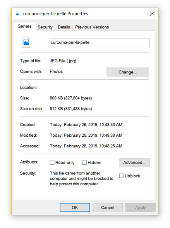Switch to the Security tab
170x228 pixels.
pyautogui.click(x=45, y=27)
